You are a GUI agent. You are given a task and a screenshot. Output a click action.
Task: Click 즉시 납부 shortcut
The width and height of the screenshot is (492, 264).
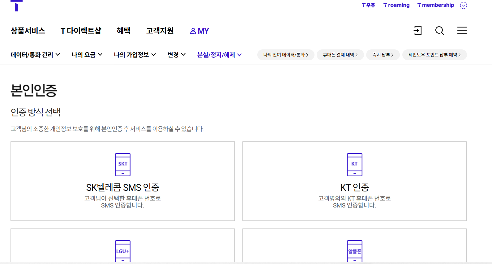pos(383,55)
